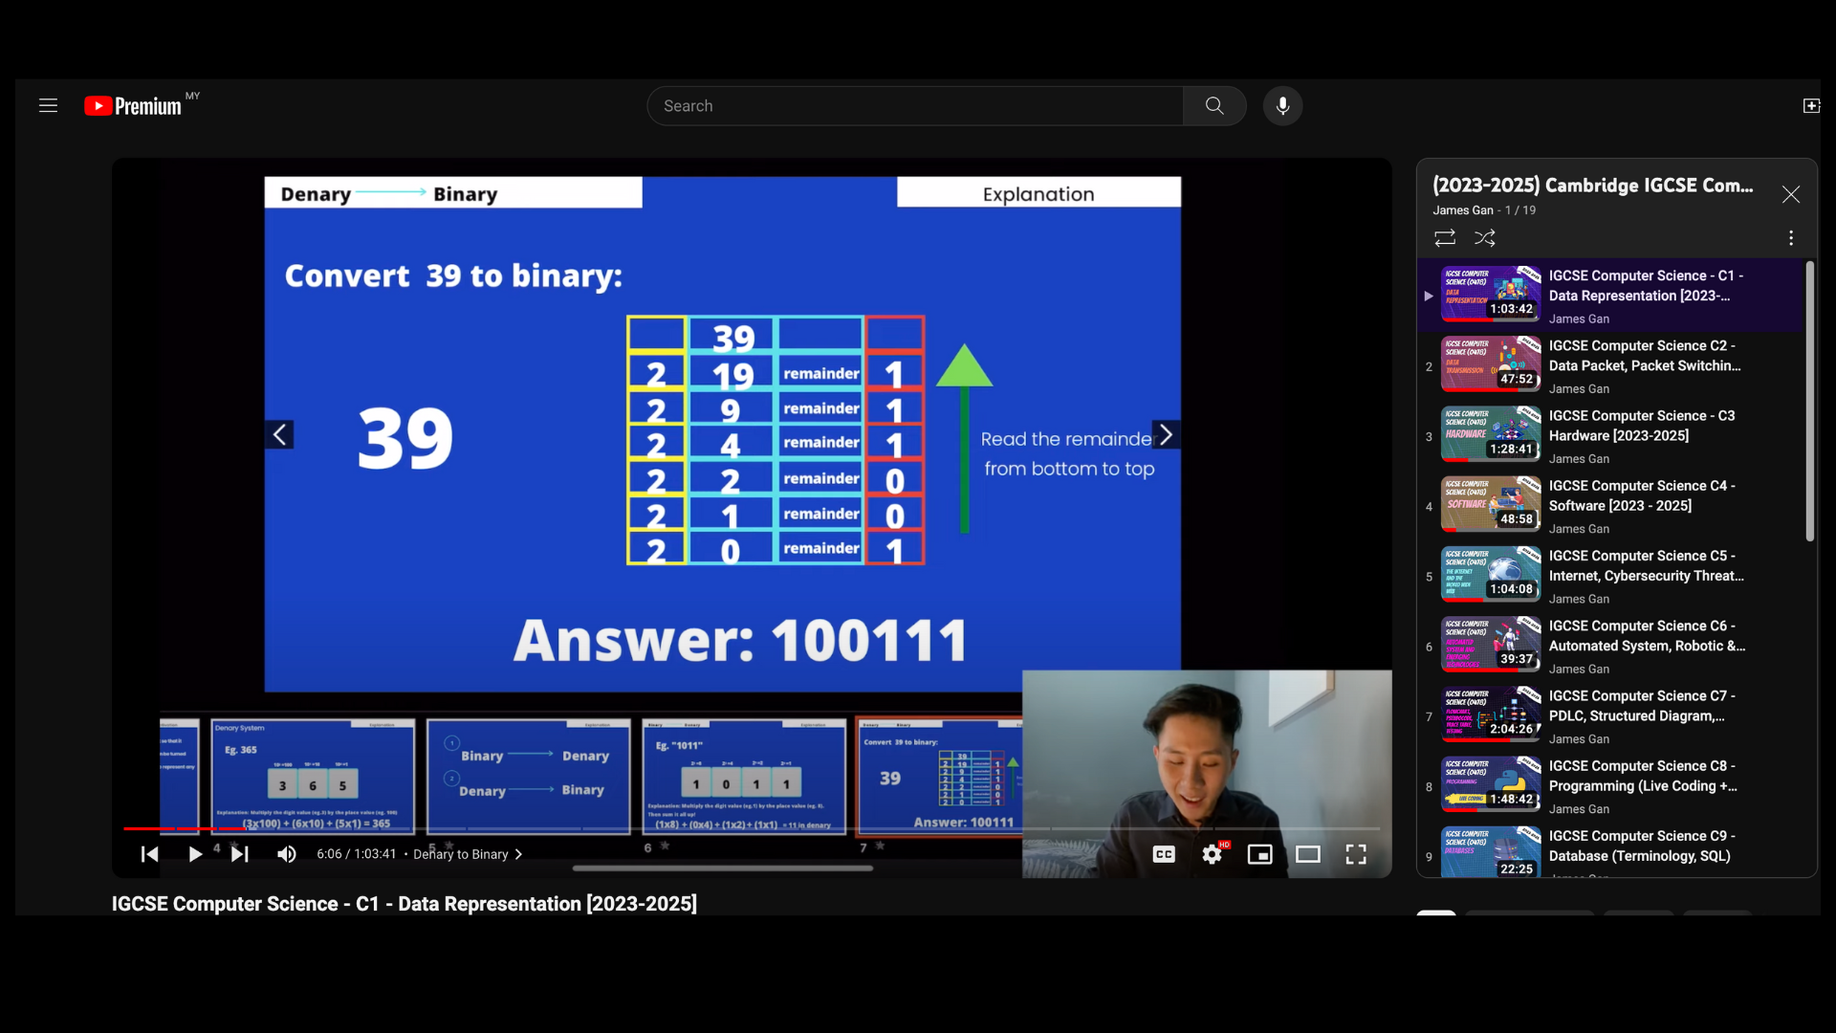Play the video
Screen dimensions: 1836x1033
194,854
